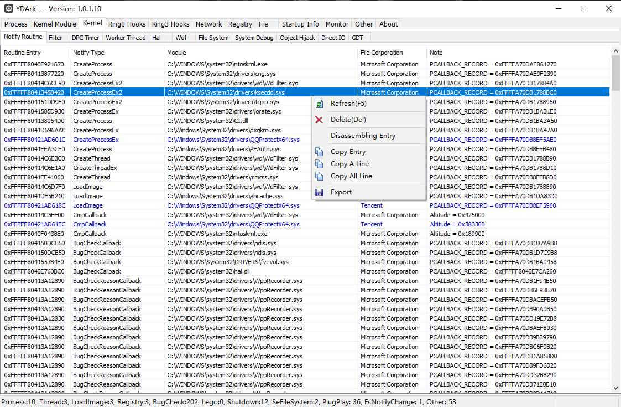Open the Process tab
Screen dimensions: 621x407
(16, 24)
